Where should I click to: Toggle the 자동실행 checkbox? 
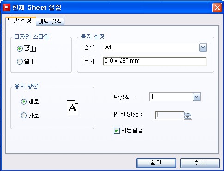pyautogui.click(x=116, y=131)
